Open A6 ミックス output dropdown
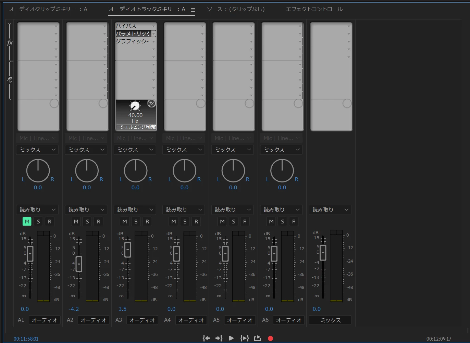 tap(281, 150)
